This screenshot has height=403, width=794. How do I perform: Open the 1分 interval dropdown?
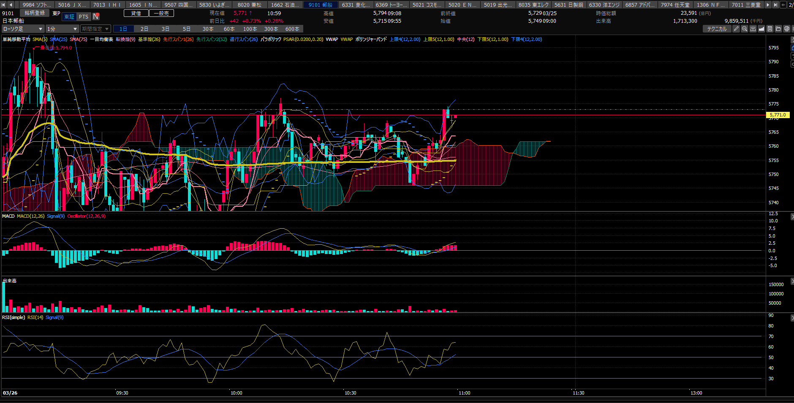click(62, 29)
